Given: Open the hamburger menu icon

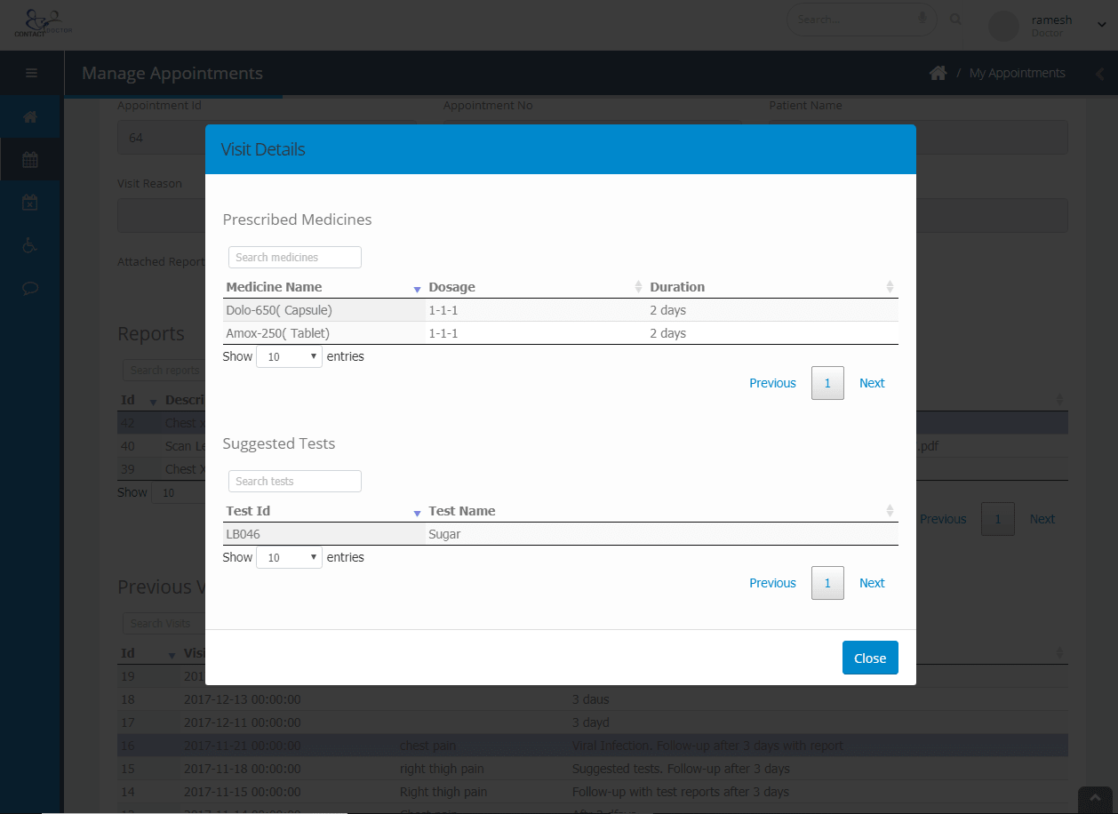Looking at the screenshot, I should click(32, 73).
